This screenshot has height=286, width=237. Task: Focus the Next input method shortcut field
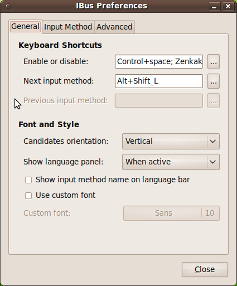coord(159,81)
